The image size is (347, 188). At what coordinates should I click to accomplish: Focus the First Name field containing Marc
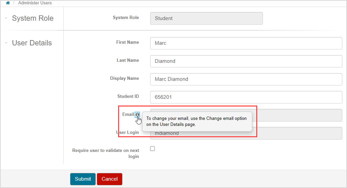246,43
